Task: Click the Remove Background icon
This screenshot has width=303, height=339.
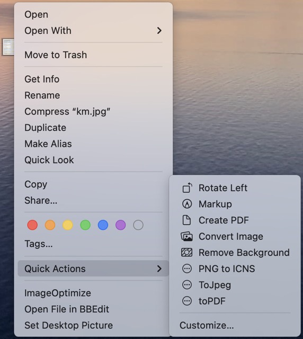Action: 186,252
